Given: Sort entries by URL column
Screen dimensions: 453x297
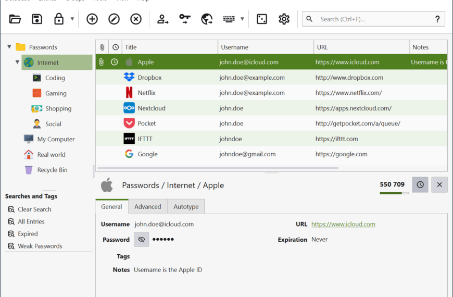Looking at the screenshot, I should pos(361,47).
